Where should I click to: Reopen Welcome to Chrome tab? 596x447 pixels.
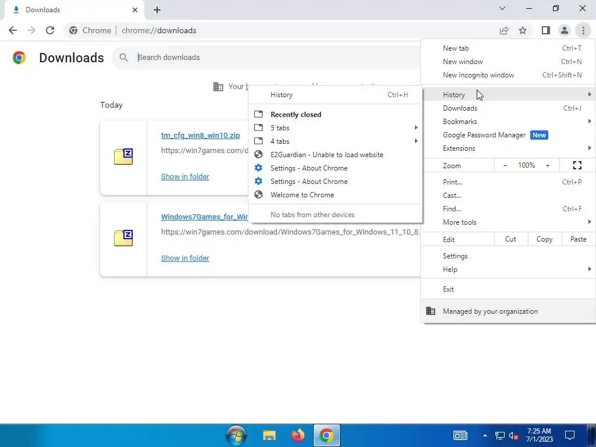coord(335,195)
